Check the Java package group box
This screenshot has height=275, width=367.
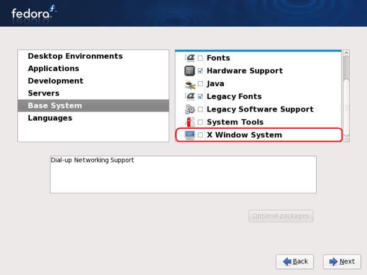coord(200,84)
